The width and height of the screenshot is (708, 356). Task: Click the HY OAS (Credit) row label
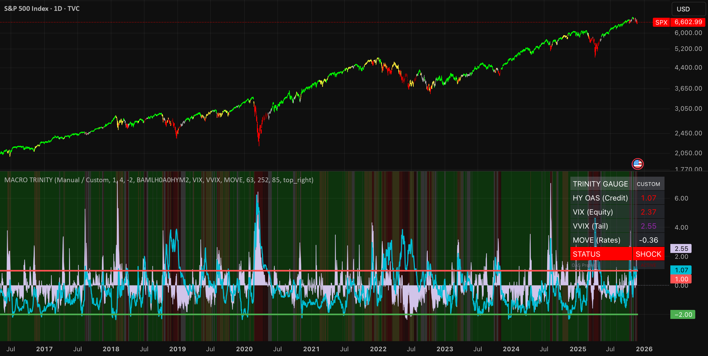(x=601, y=198)
